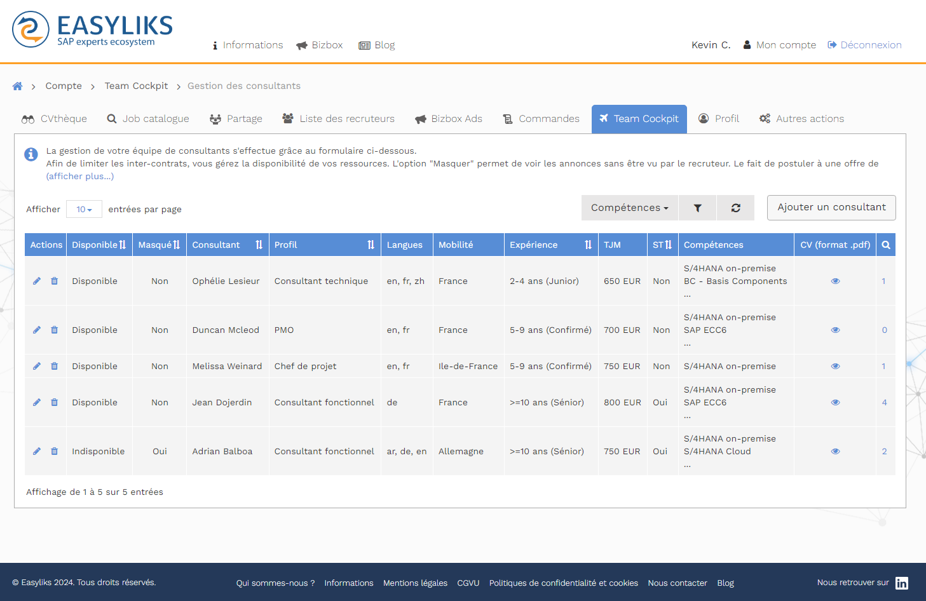Open the LinkedIn icon in footer

pos(901,583)
